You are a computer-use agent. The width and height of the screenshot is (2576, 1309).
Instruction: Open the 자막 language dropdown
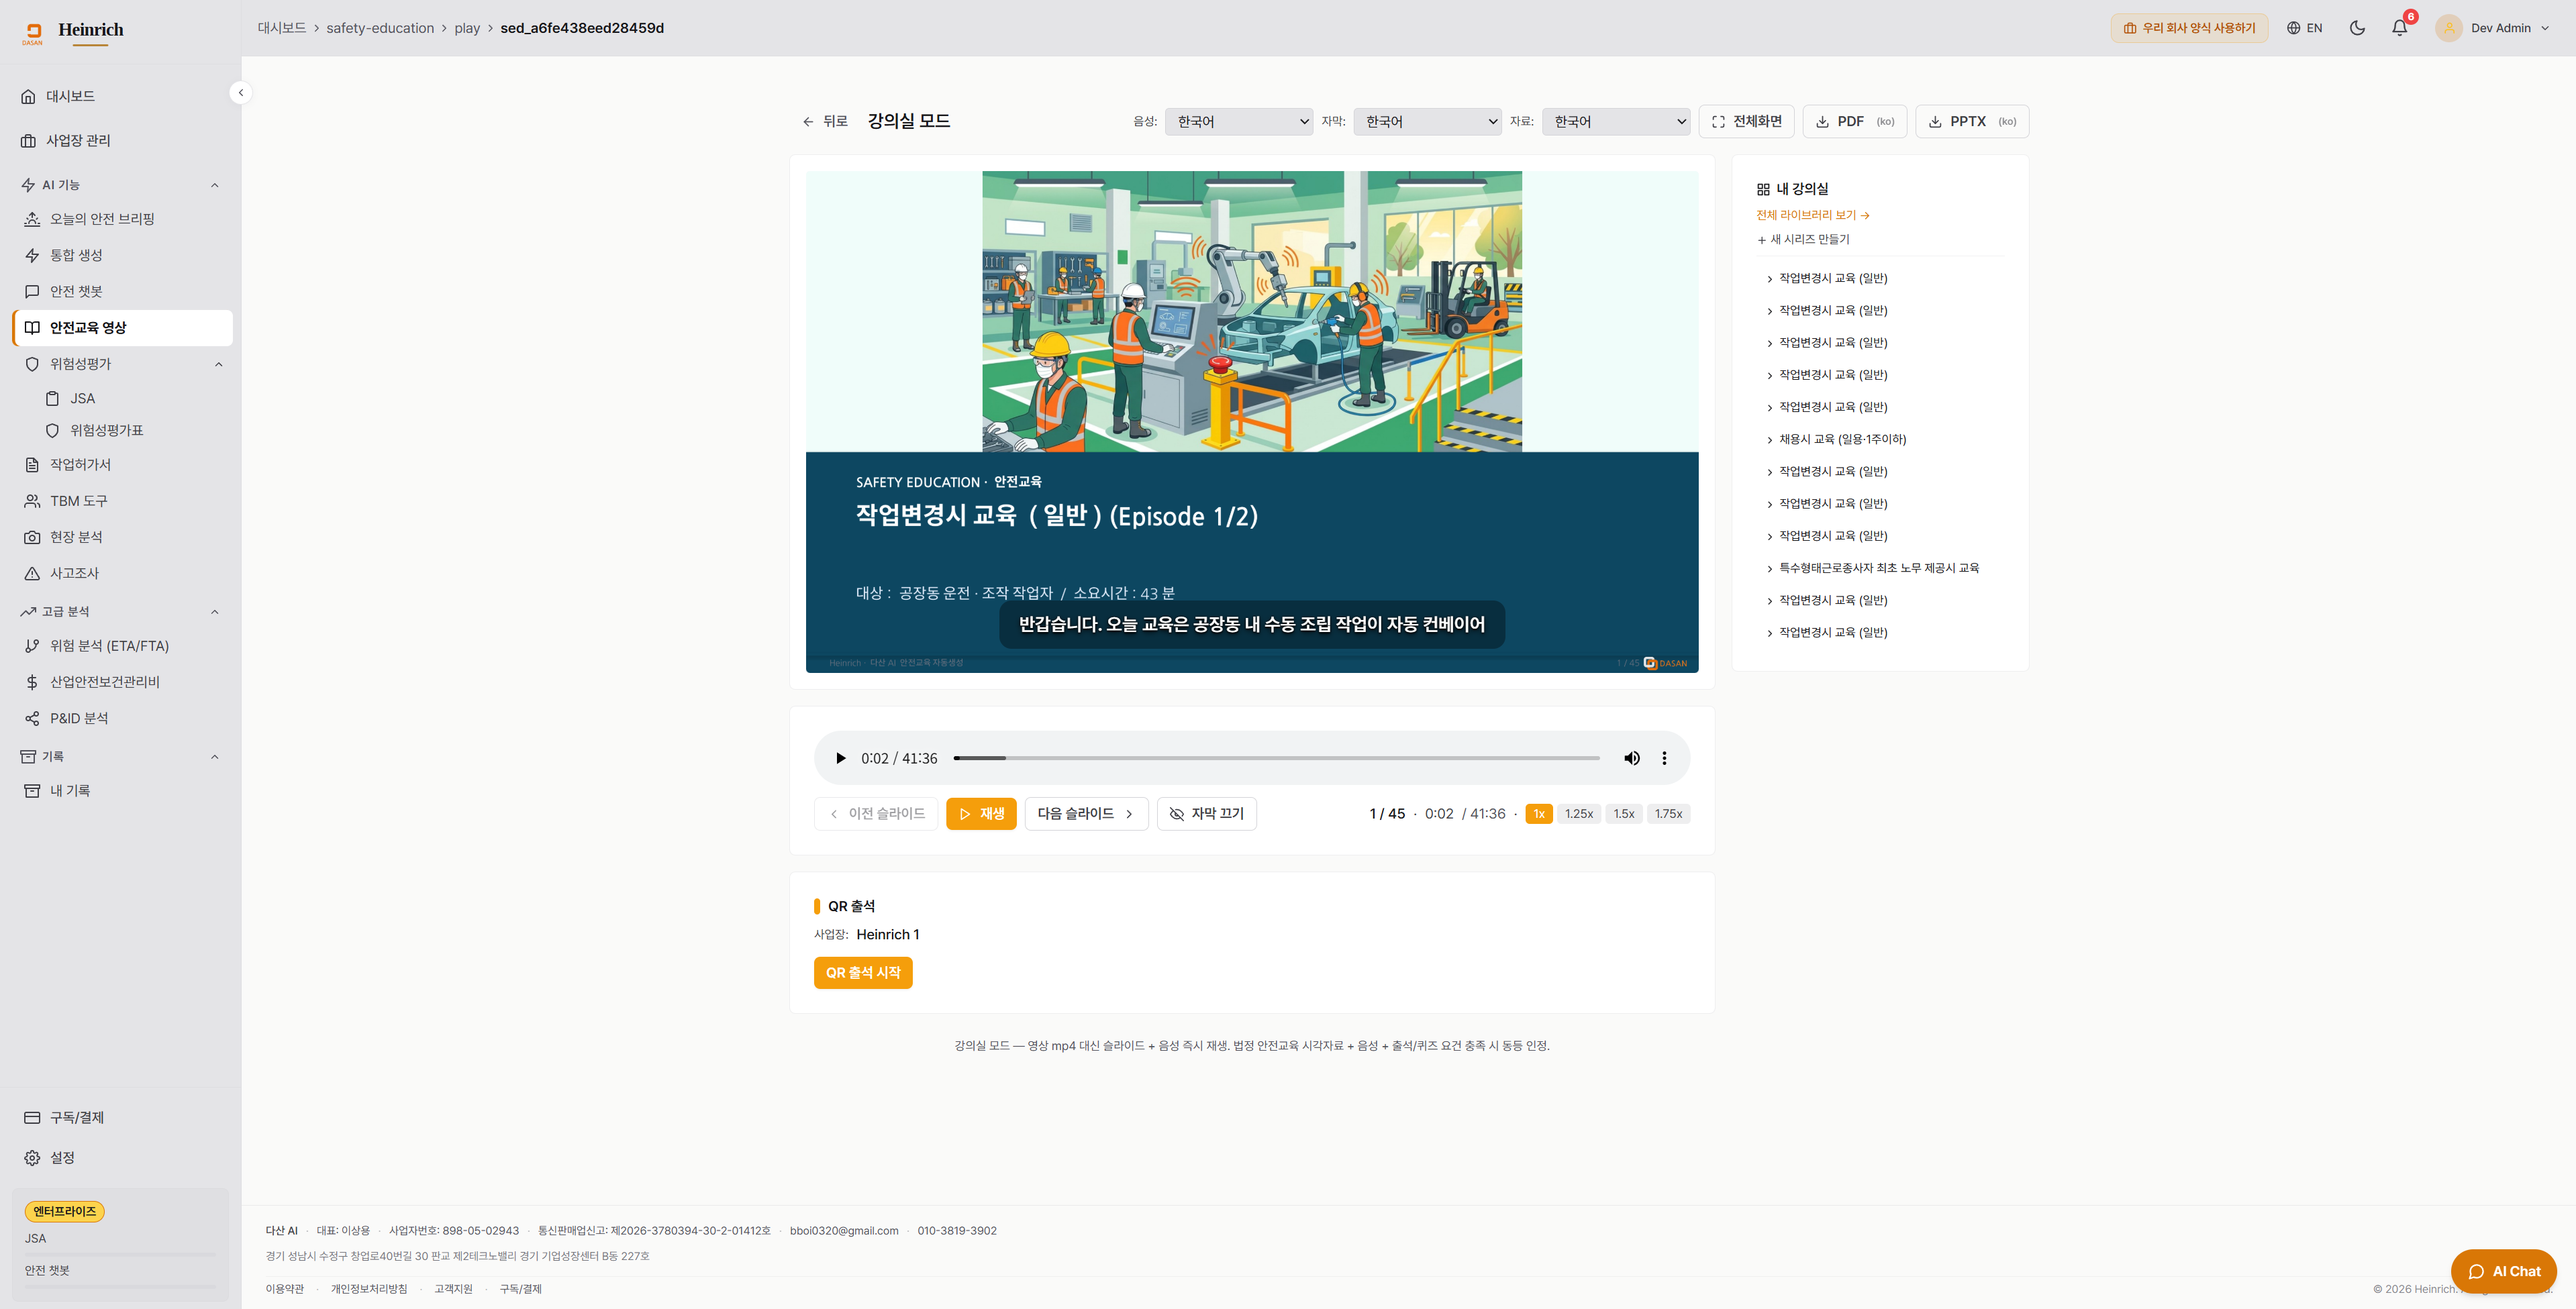point(1427,121)
